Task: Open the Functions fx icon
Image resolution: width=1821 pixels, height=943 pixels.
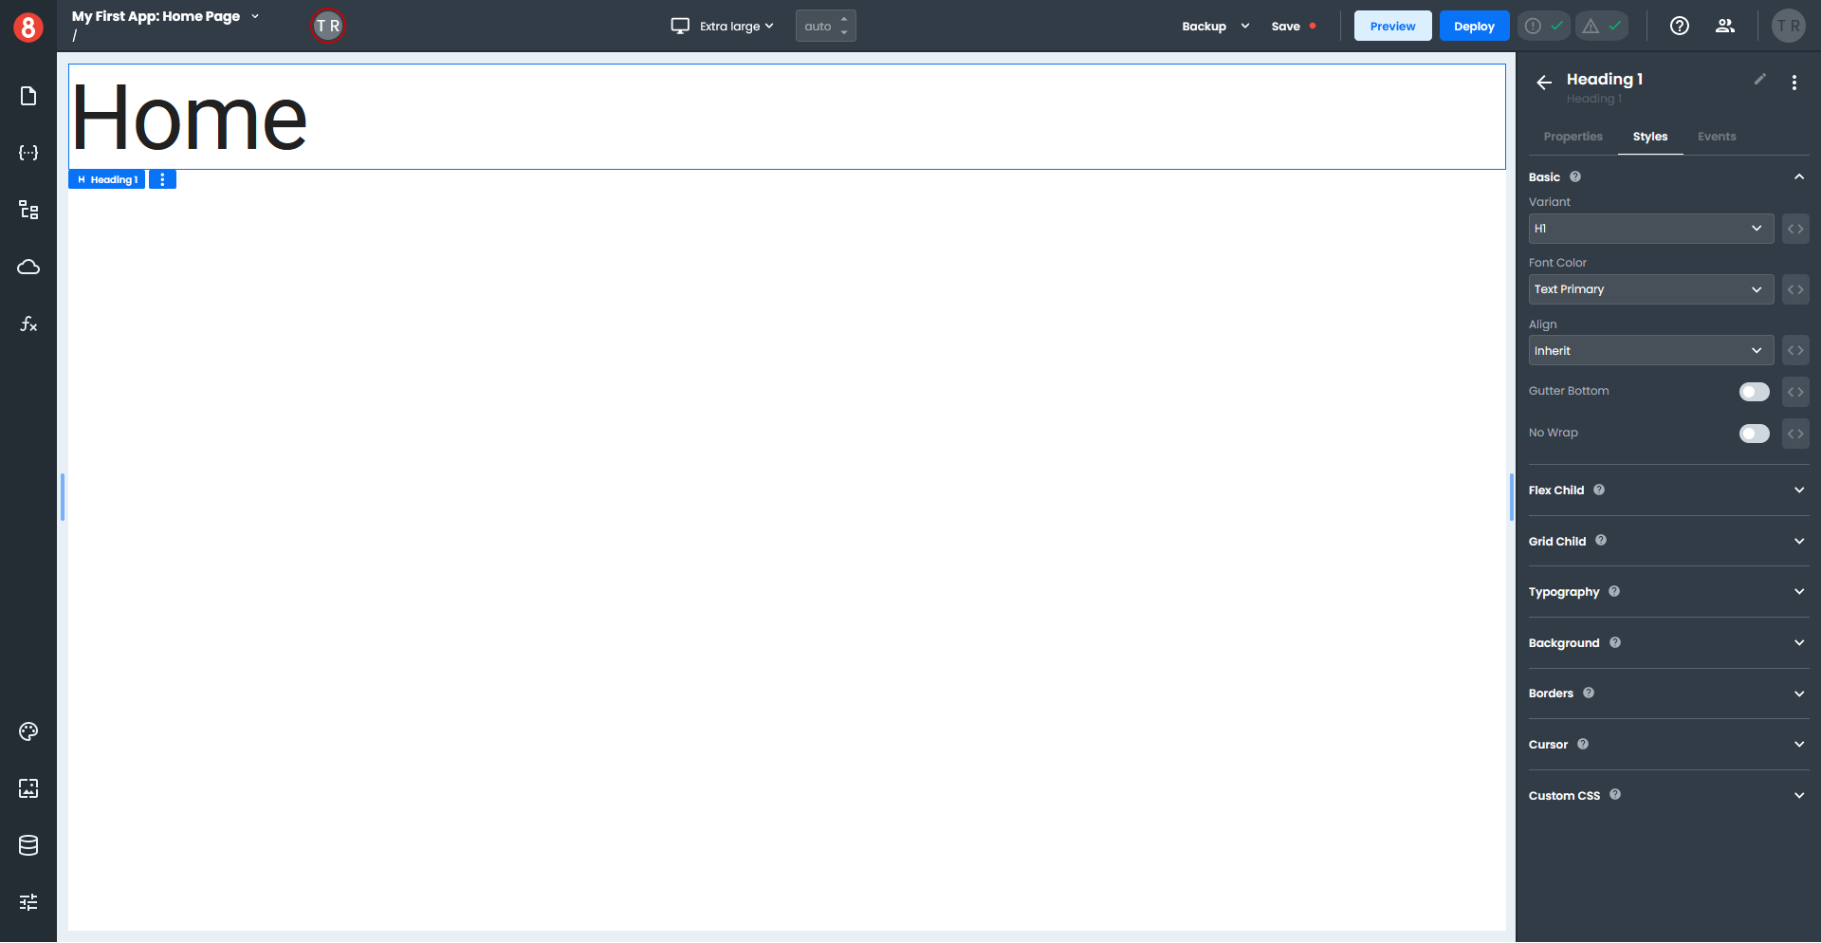Action: click(x=28, y=324)
